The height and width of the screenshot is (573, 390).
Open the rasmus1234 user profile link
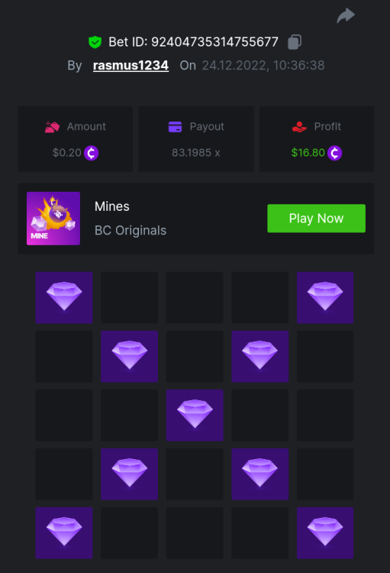131,66
